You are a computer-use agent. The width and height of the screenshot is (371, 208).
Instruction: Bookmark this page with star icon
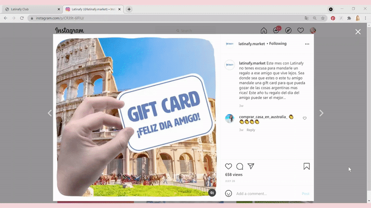click(323, 18)
